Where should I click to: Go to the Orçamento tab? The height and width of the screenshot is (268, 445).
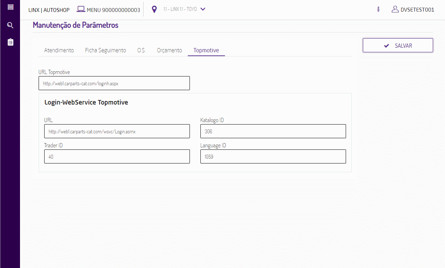coord(169,50)
